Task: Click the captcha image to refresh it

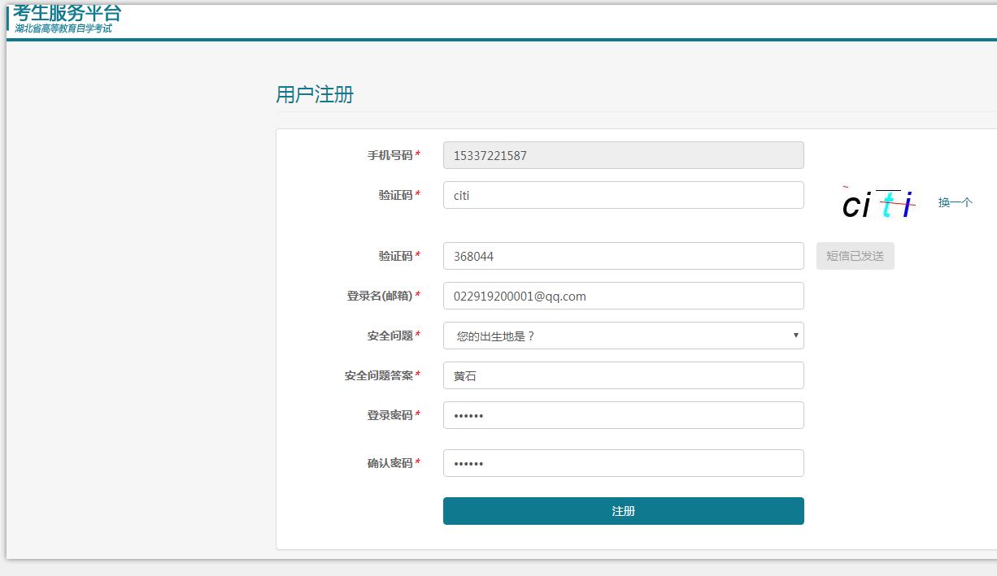Action: tap(878, 203)
